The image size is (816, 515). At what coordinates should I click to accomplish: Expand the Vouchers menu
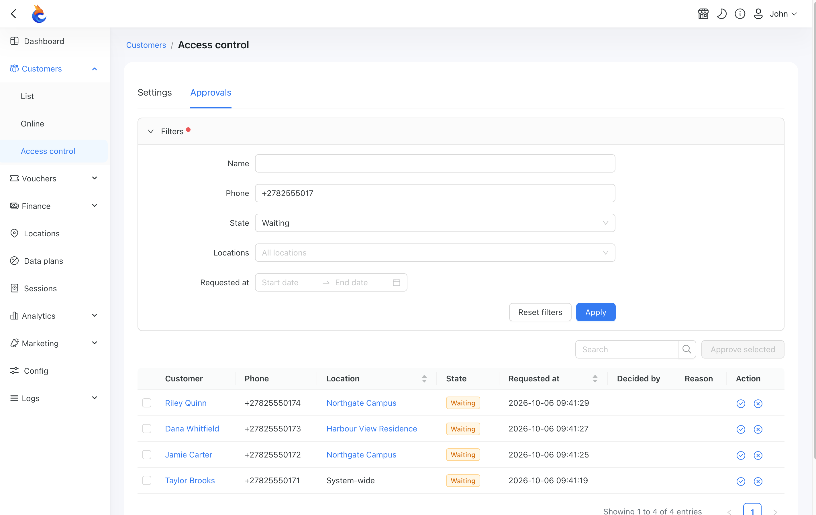(x=54, y=178)
